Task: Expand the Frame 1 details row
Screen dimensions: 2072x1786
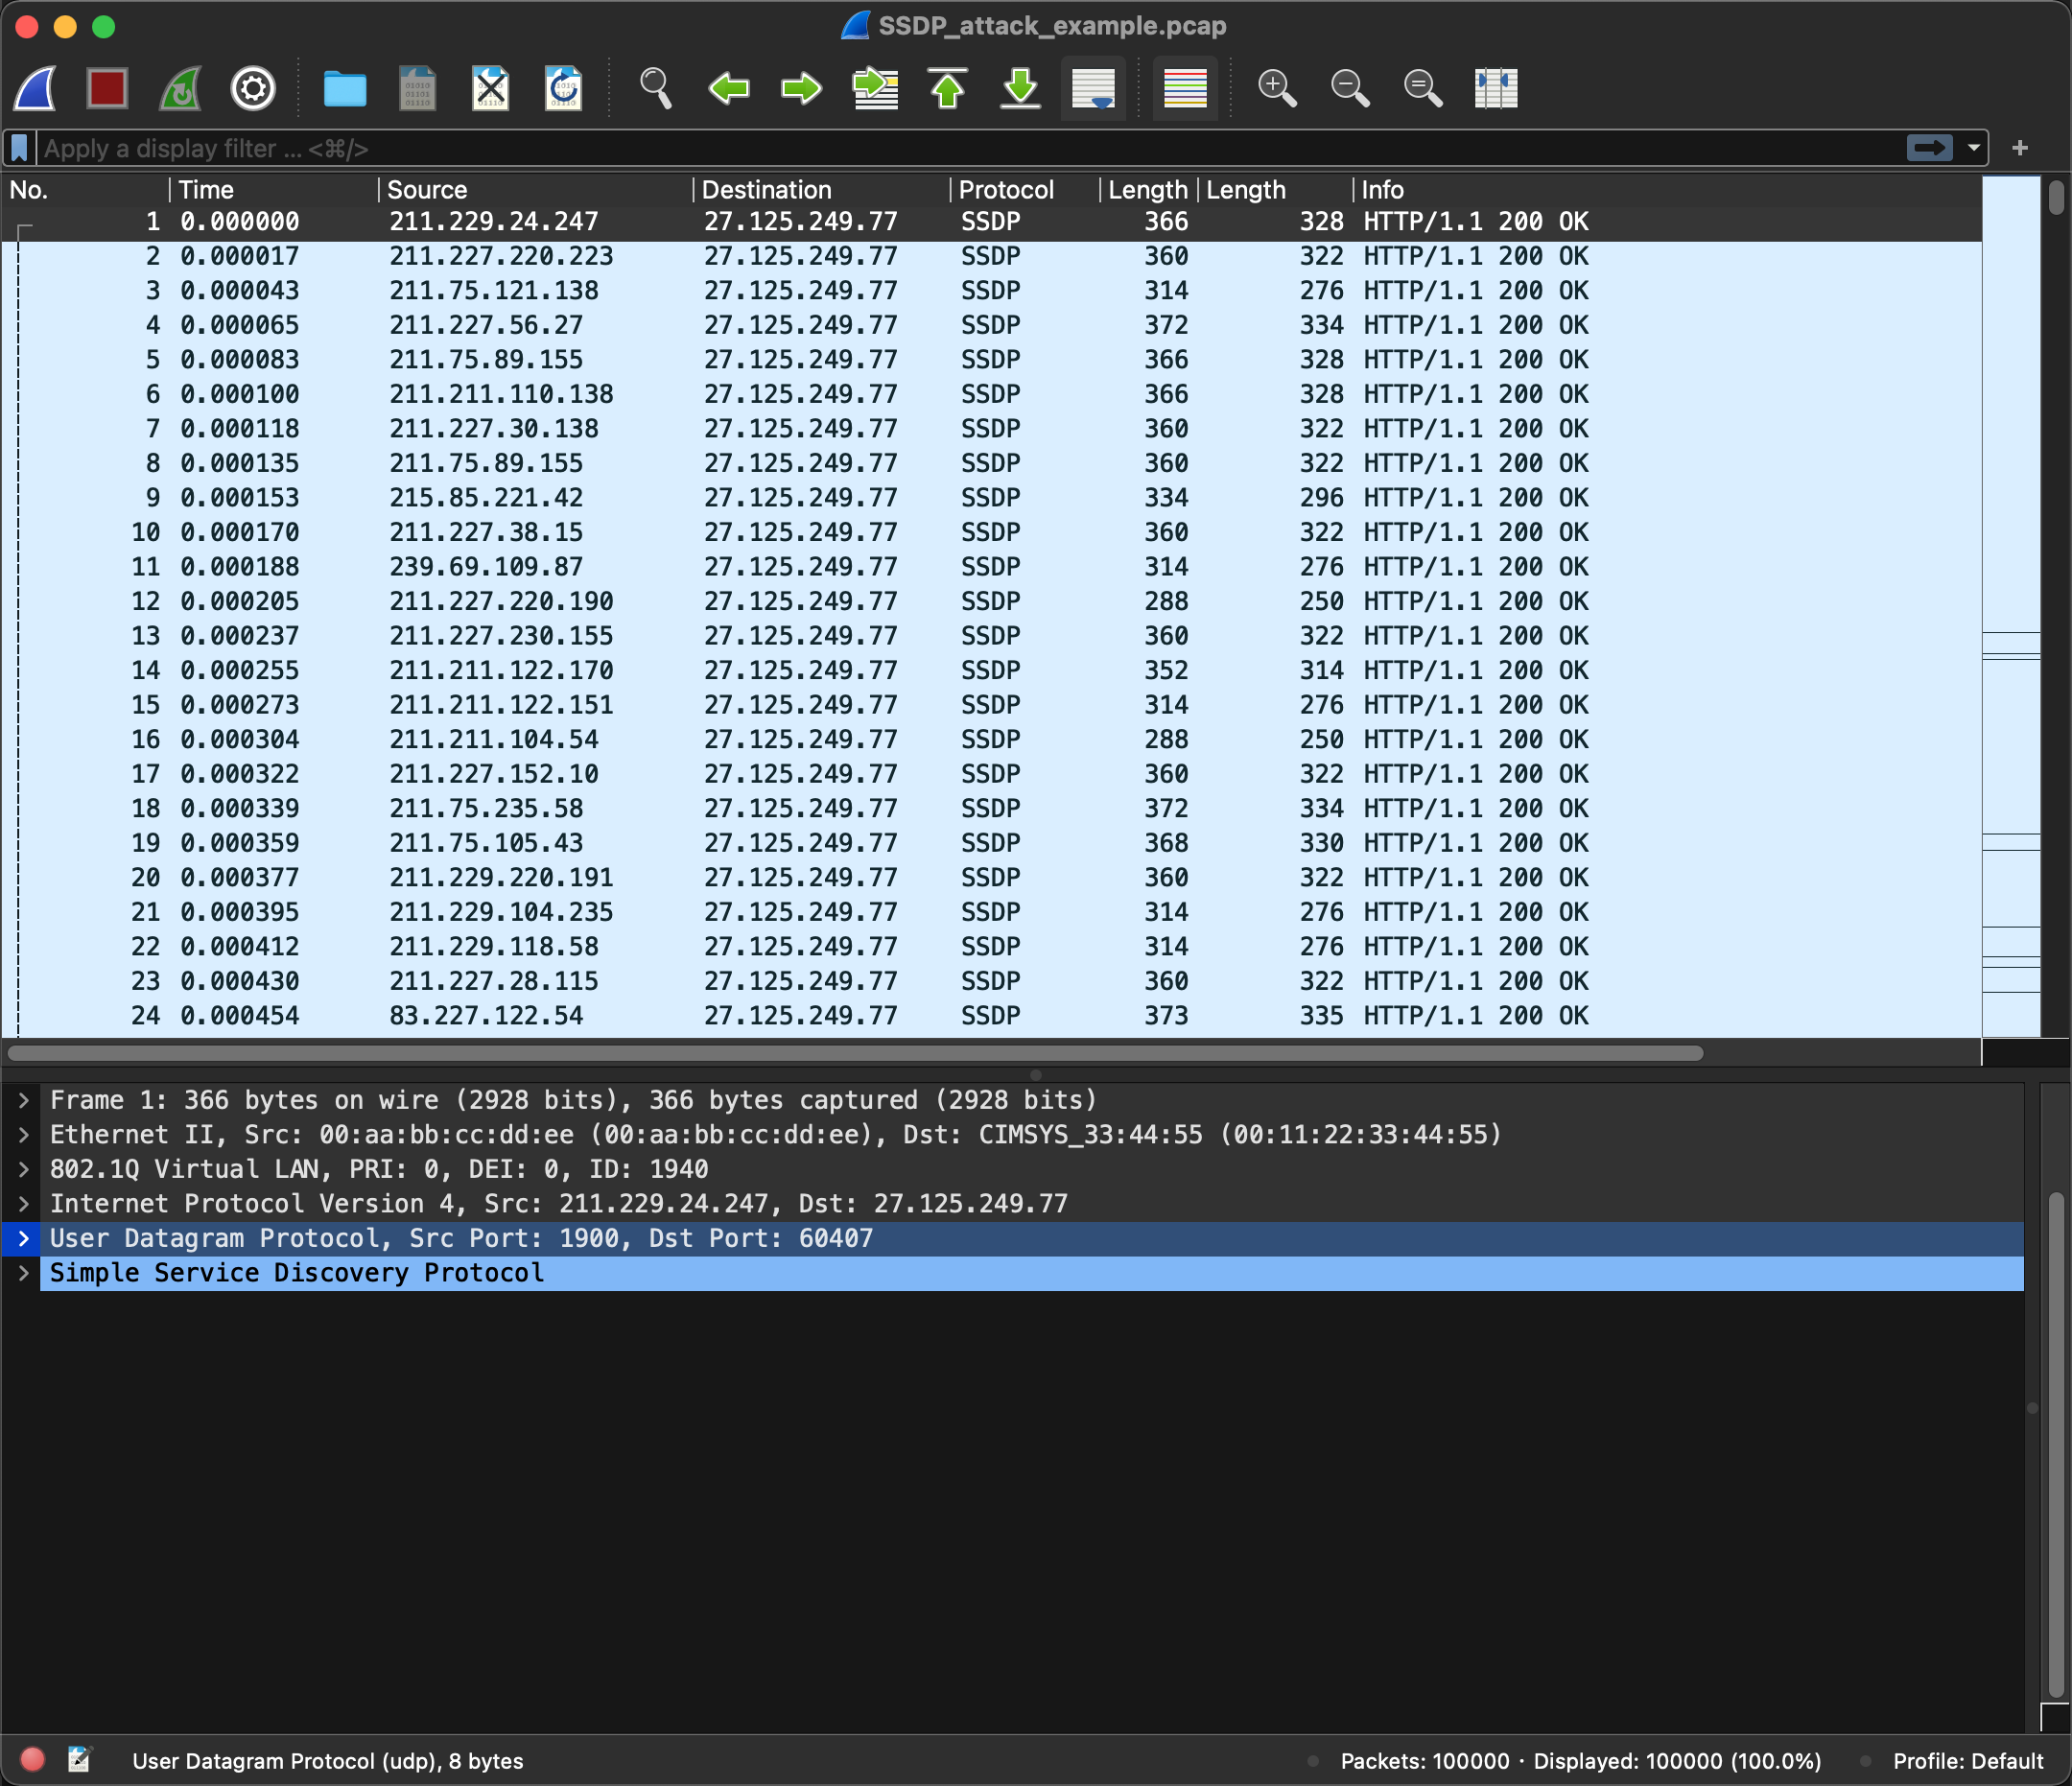Action: point(23,1100)
